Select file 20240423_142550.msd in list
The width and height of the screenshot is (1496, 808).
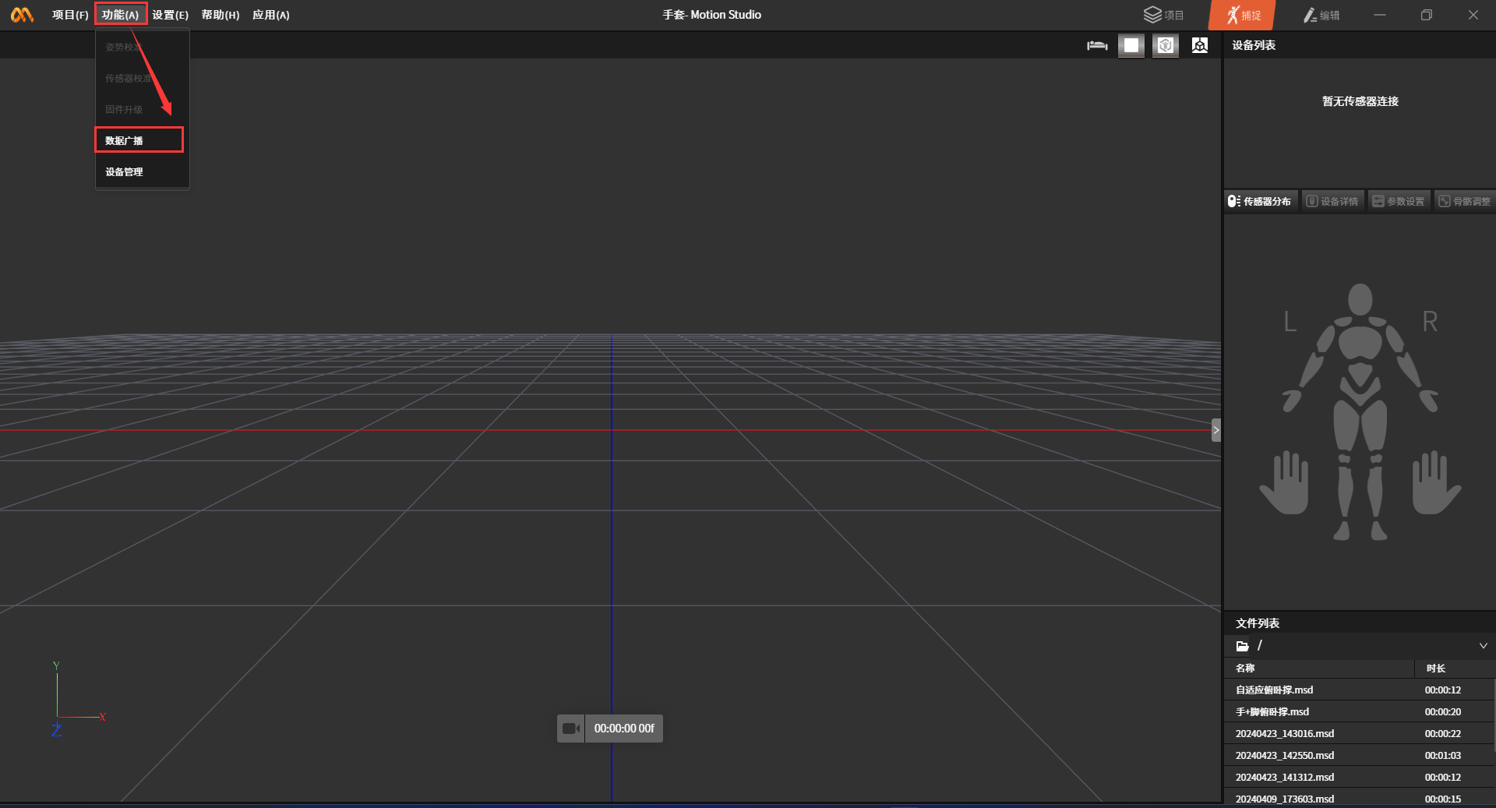1284,756
